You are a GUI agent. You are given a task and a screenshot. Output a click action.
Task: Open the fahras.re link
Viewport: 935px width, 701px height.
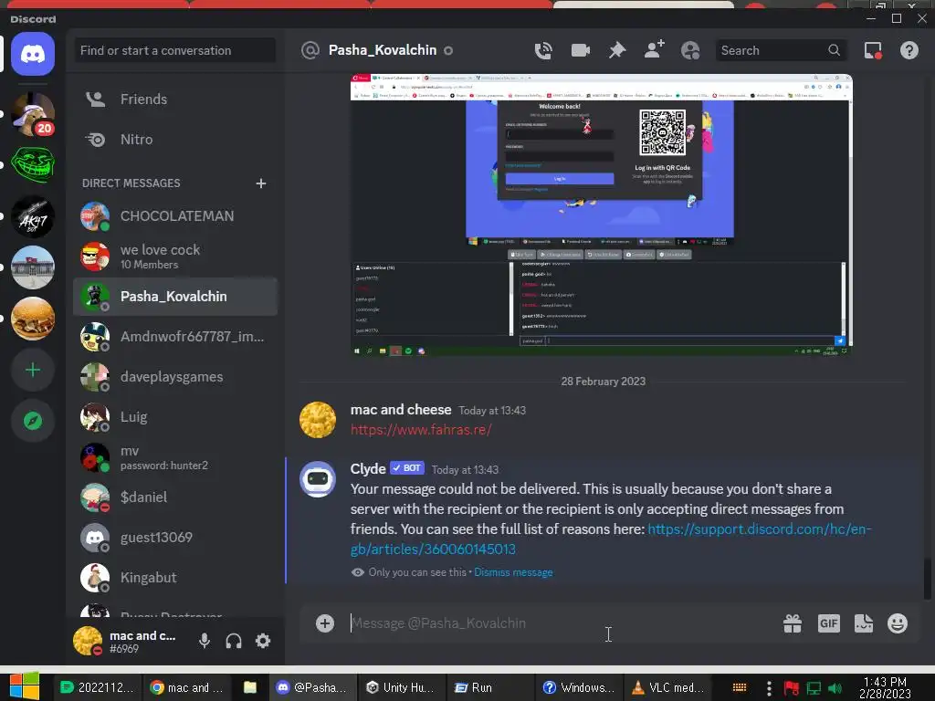coord(421,430)
